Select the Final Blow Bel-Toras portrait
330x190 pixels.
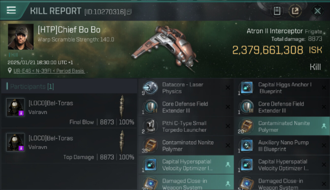click(15, 107)
